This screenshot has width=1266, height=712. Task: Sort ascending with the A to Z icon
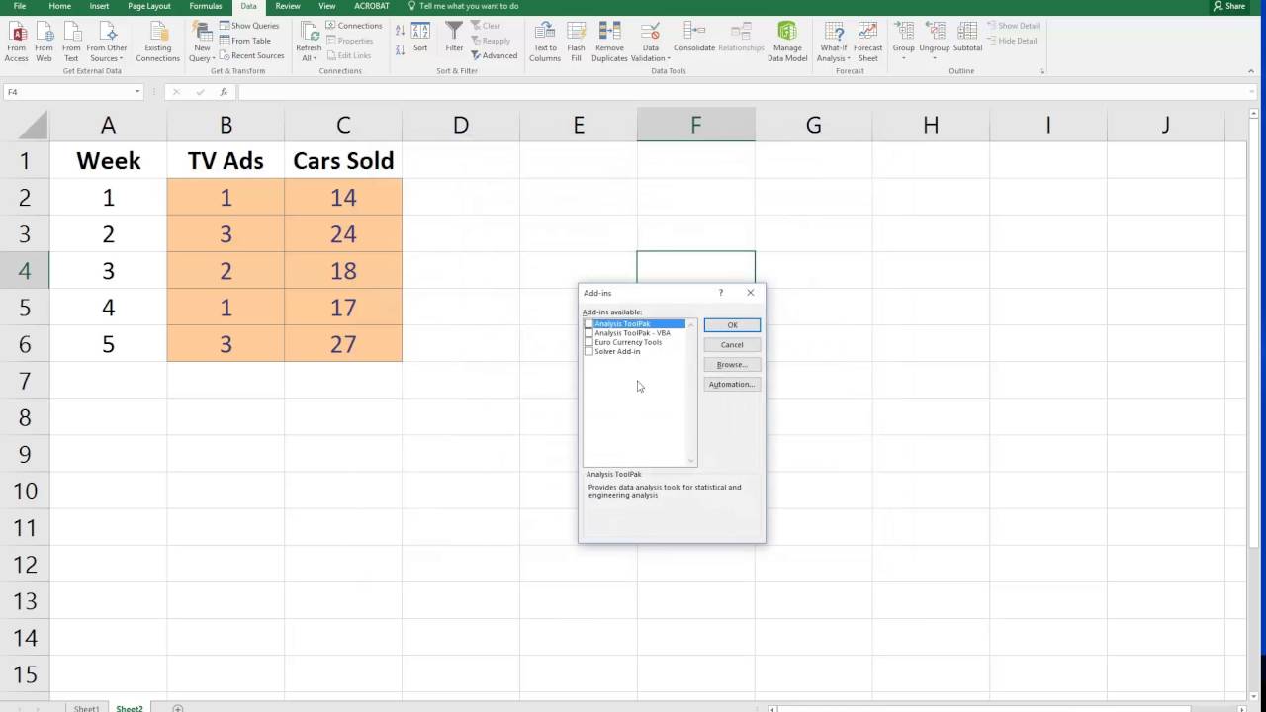click(400, 31)
